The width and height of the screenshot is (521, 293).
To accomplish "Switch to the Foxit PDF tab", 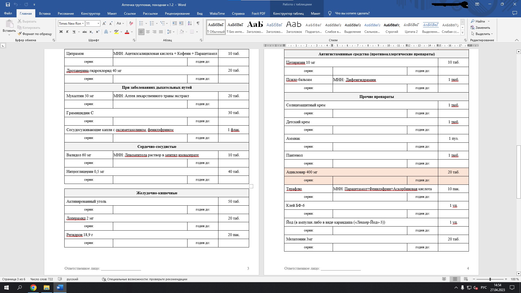I will (258, 13).
